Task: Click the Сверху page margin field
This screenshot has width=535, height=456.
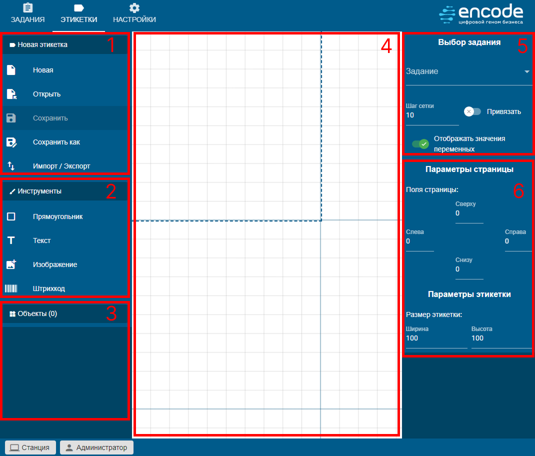Action: click(x=468, y=213)
